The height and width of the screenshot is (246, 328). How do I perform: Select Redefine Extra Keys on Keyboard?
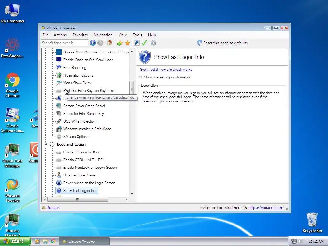click(x=89, y=91)
